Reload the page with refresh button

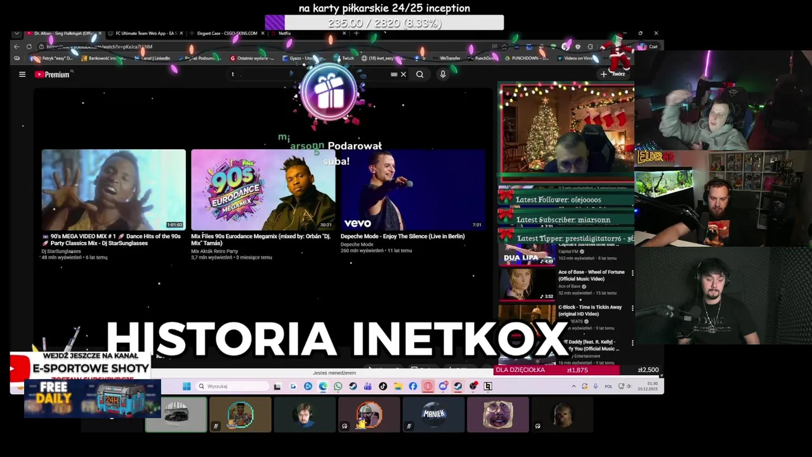(29, 46)
